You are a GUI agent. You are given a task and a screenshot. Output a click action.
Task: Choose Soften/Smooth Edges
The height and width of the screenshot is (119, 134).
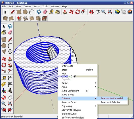[x=77, y=117]
